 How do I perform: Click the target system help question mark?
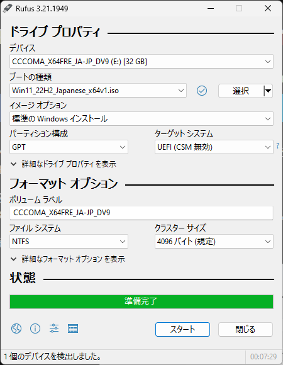[277, 146]
